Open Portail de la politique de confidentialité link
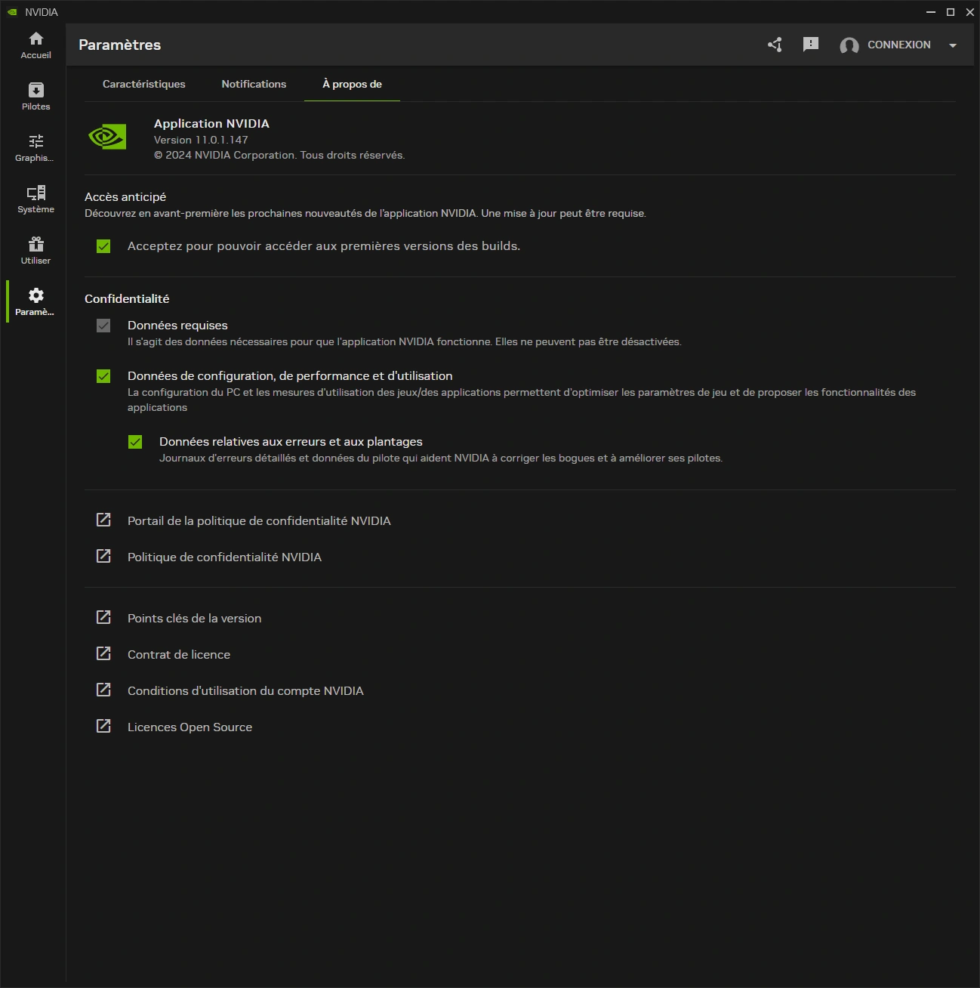The width and height of the screenshot is (980, 988). [x=259, y=520]
